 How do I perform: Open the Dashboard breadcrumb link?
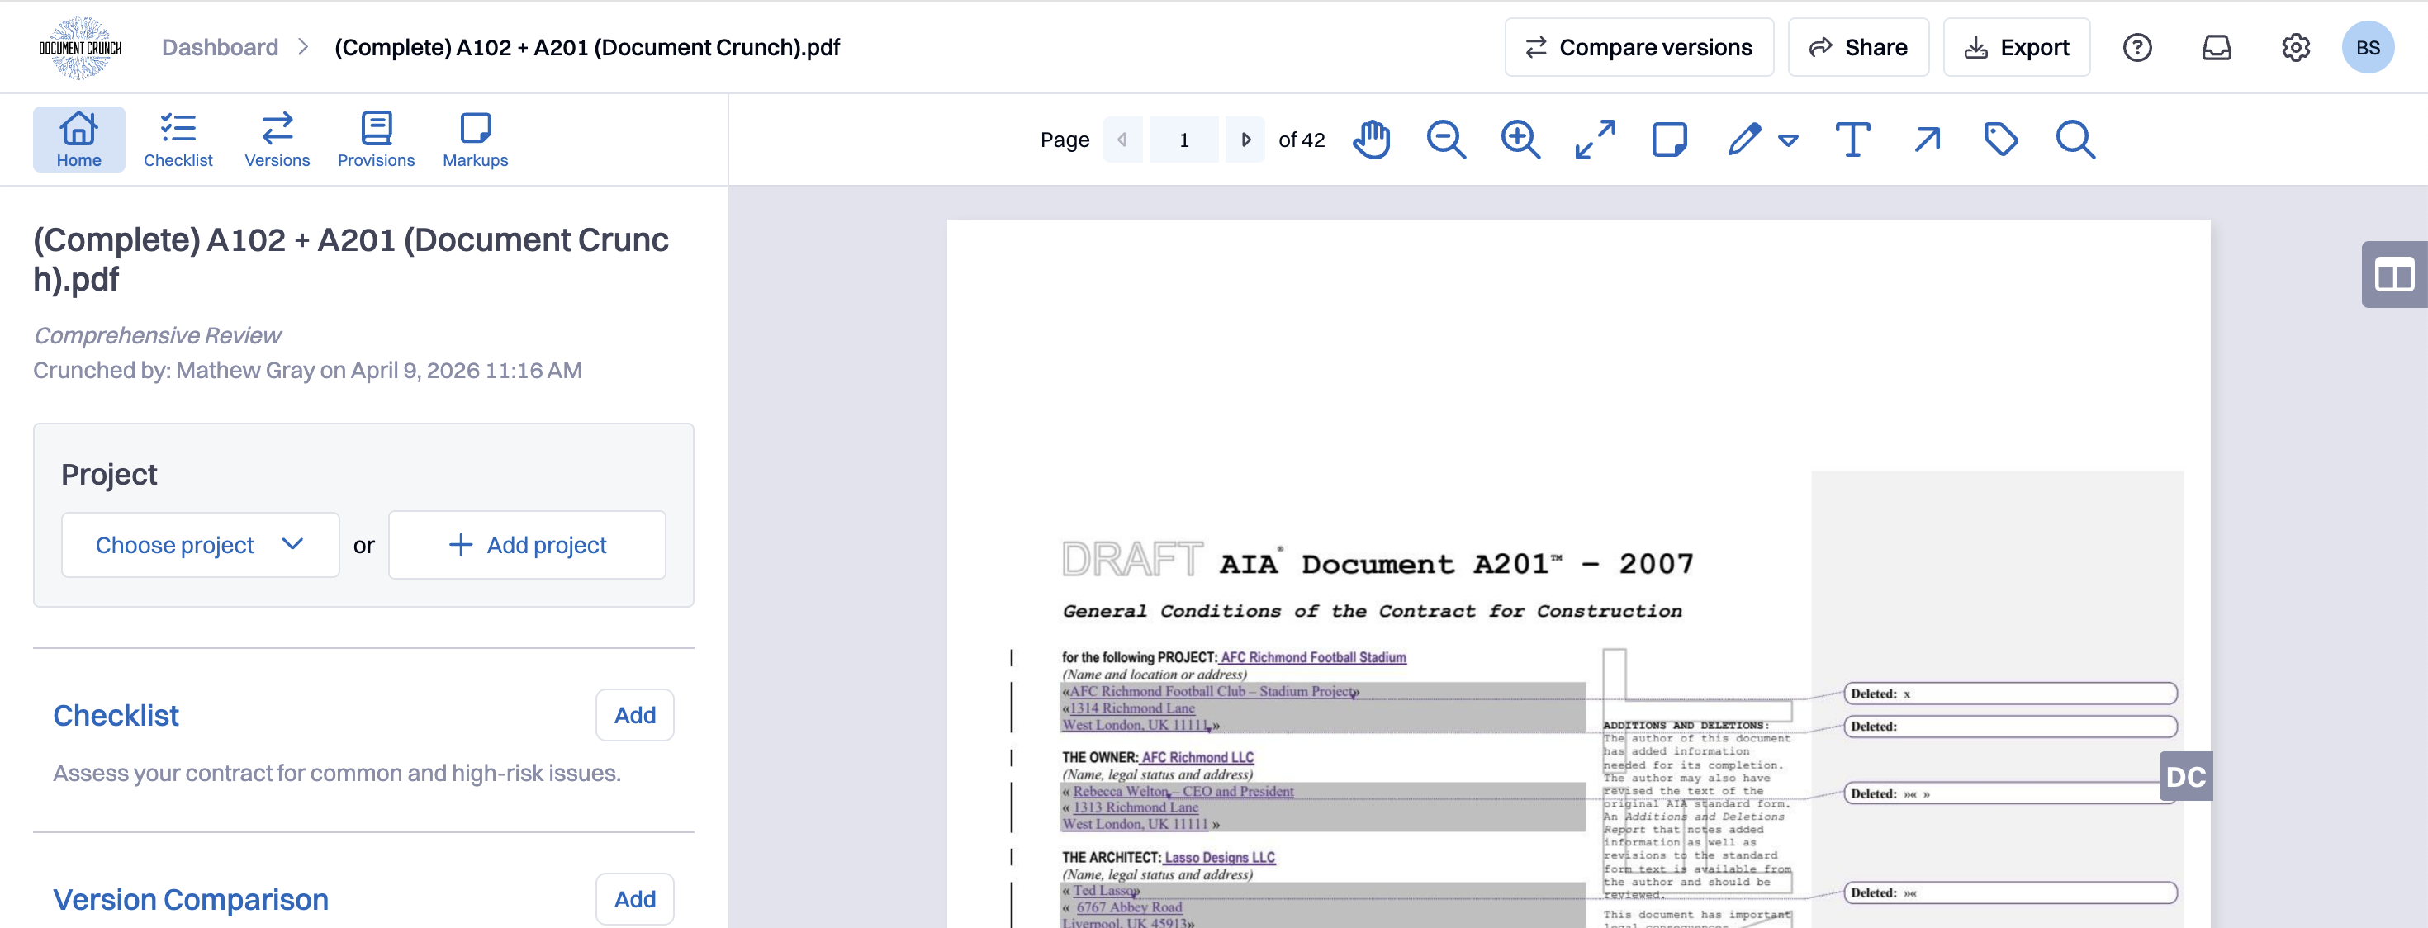[x=220, y=47]
